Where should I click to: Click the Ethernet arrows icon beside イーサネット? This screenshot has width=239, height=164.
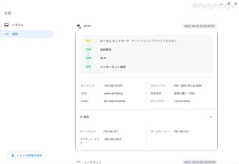(x=78, y=162)
